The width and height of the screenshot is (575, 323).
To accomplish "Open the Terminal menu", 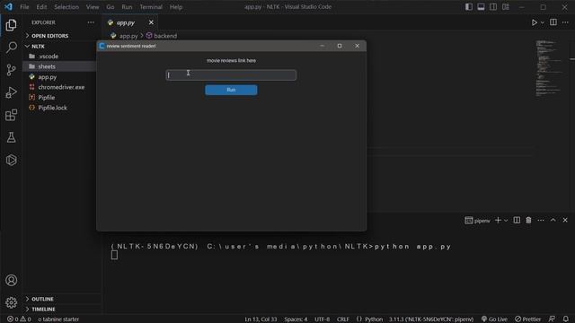I will click(x=151, y=7).
